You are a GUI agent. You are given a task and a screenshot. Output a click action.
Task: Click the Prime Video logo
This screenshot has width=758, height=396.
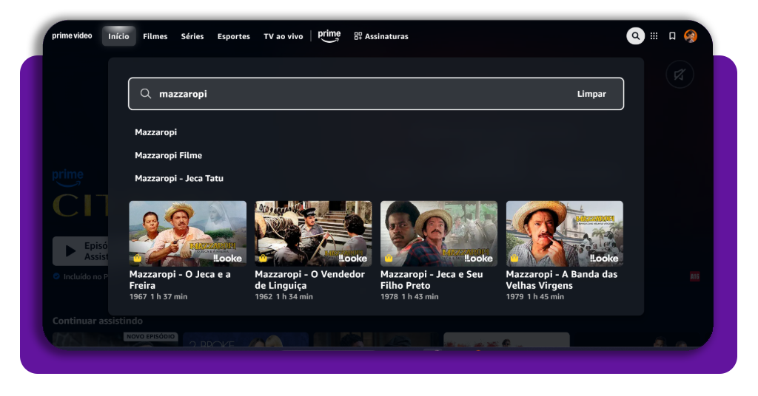(72, 35)
